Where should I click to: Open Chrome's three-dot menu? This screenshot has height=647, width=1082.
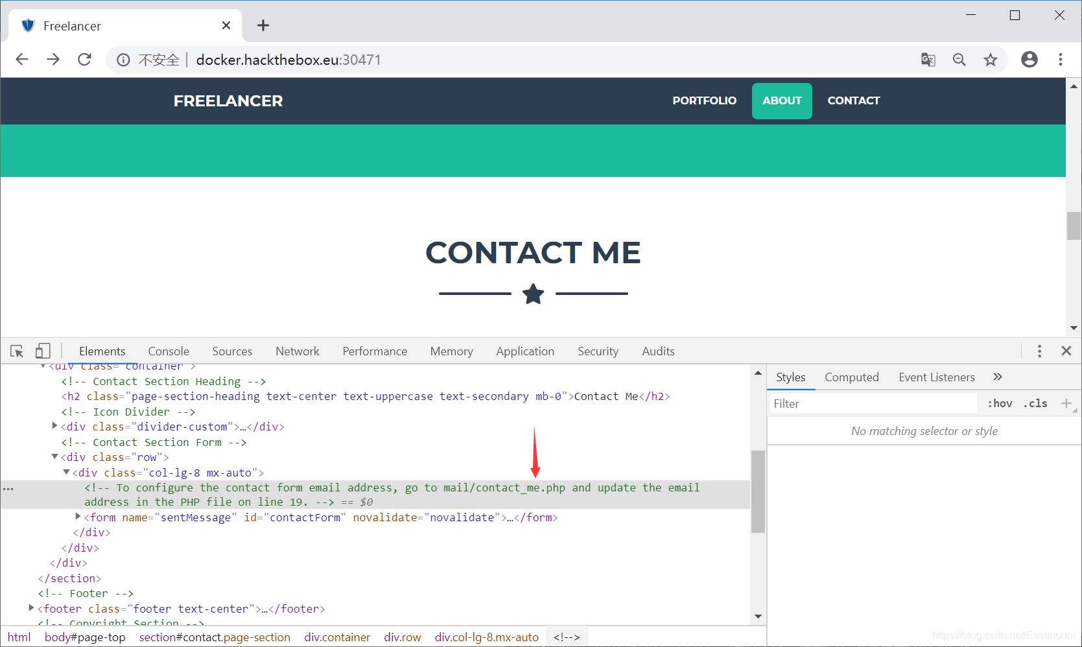point(1061,60)
